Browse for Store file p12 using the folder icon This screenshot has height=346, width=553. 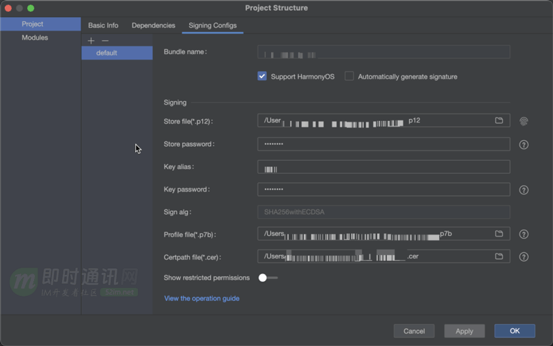[498, 120]
